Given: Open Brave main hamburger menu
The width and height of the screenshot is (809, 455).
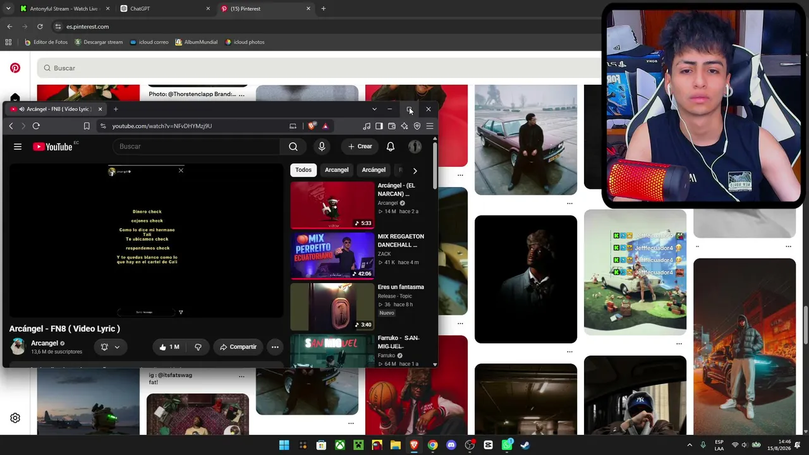Looking at the screenshot, I should tap(430, 126).
